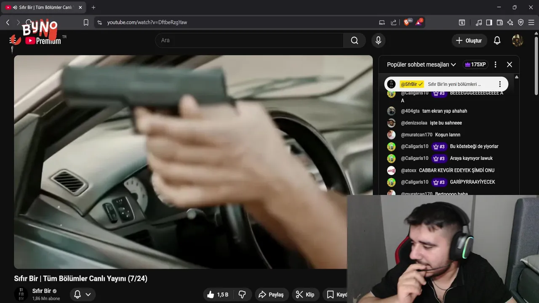The width and height of the screenshot is (539, 303).
Task: Click the #3 crown badge next to 'Bu köstebeği'
Action: coord(439,146)
